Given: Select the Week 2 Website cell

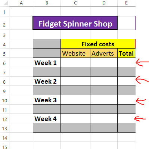Looking at the screenshot, I should [75, 81].
